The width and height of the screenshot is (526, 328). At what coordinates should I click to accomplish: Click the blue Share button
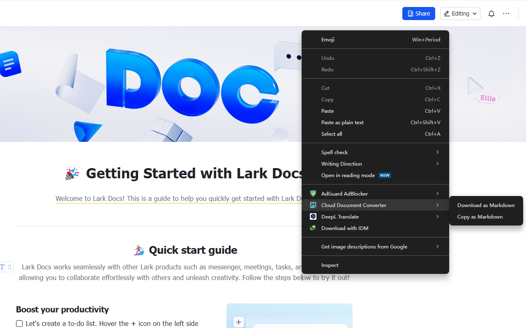[x=418, y=13]
